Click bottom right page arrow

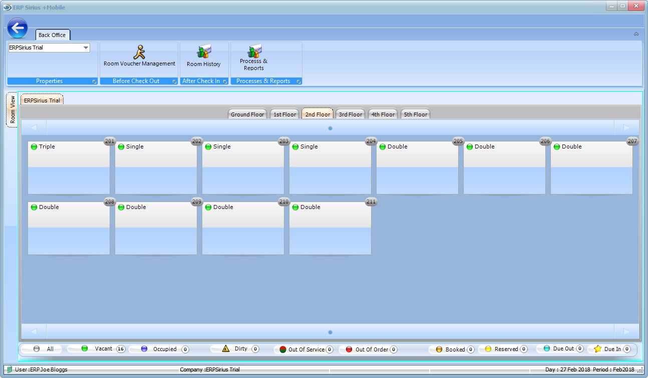626,331
